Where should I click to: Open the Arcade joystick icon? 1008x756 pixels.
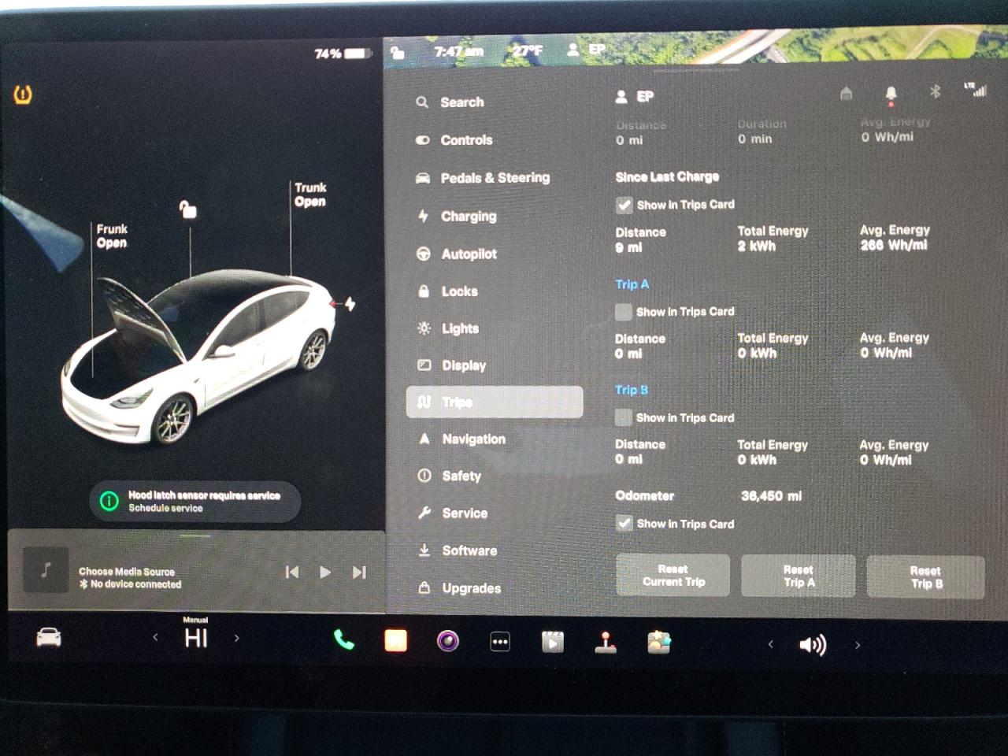(x=606, y=643)
